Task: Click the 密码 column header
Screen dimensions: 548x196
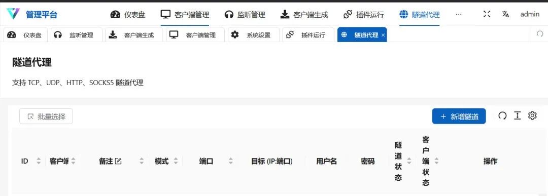Action: [368, 161]
